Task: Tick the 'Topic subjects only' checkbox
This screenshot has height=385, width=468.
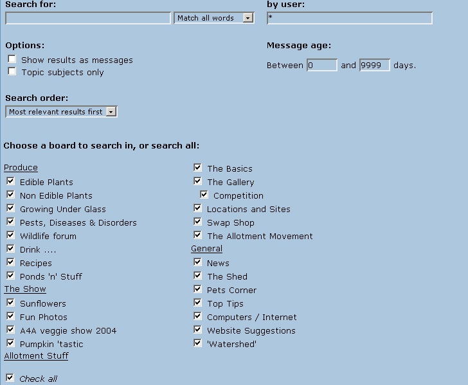Action: [x=12, y=71]
